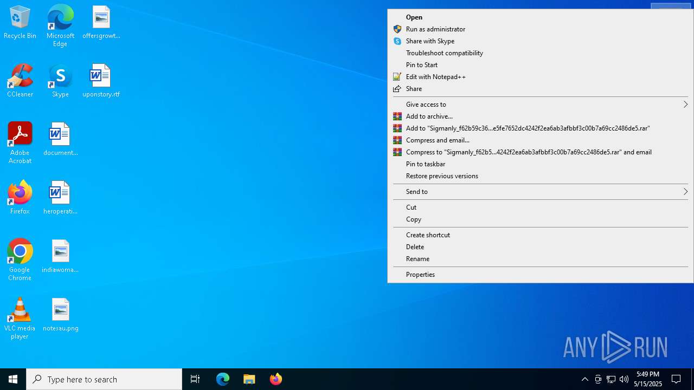Choose Add to "Sigmanly_f62b59c36...rar"
The width and height of the screenshot is (694, 390).
pyautogui.click(x=541, y=128)
